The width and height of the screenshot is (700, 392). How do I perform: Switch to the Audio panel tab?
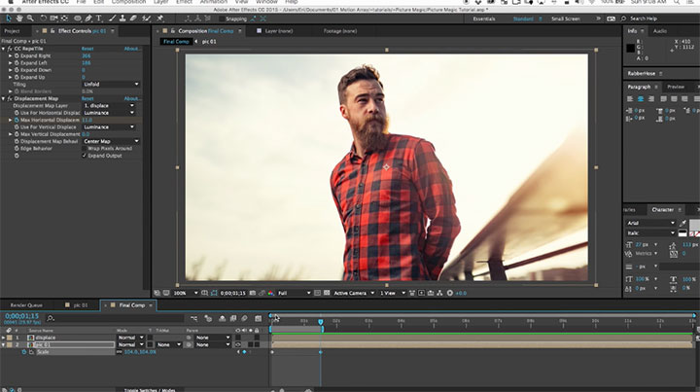pyautogui.click(x=660, y=31)
